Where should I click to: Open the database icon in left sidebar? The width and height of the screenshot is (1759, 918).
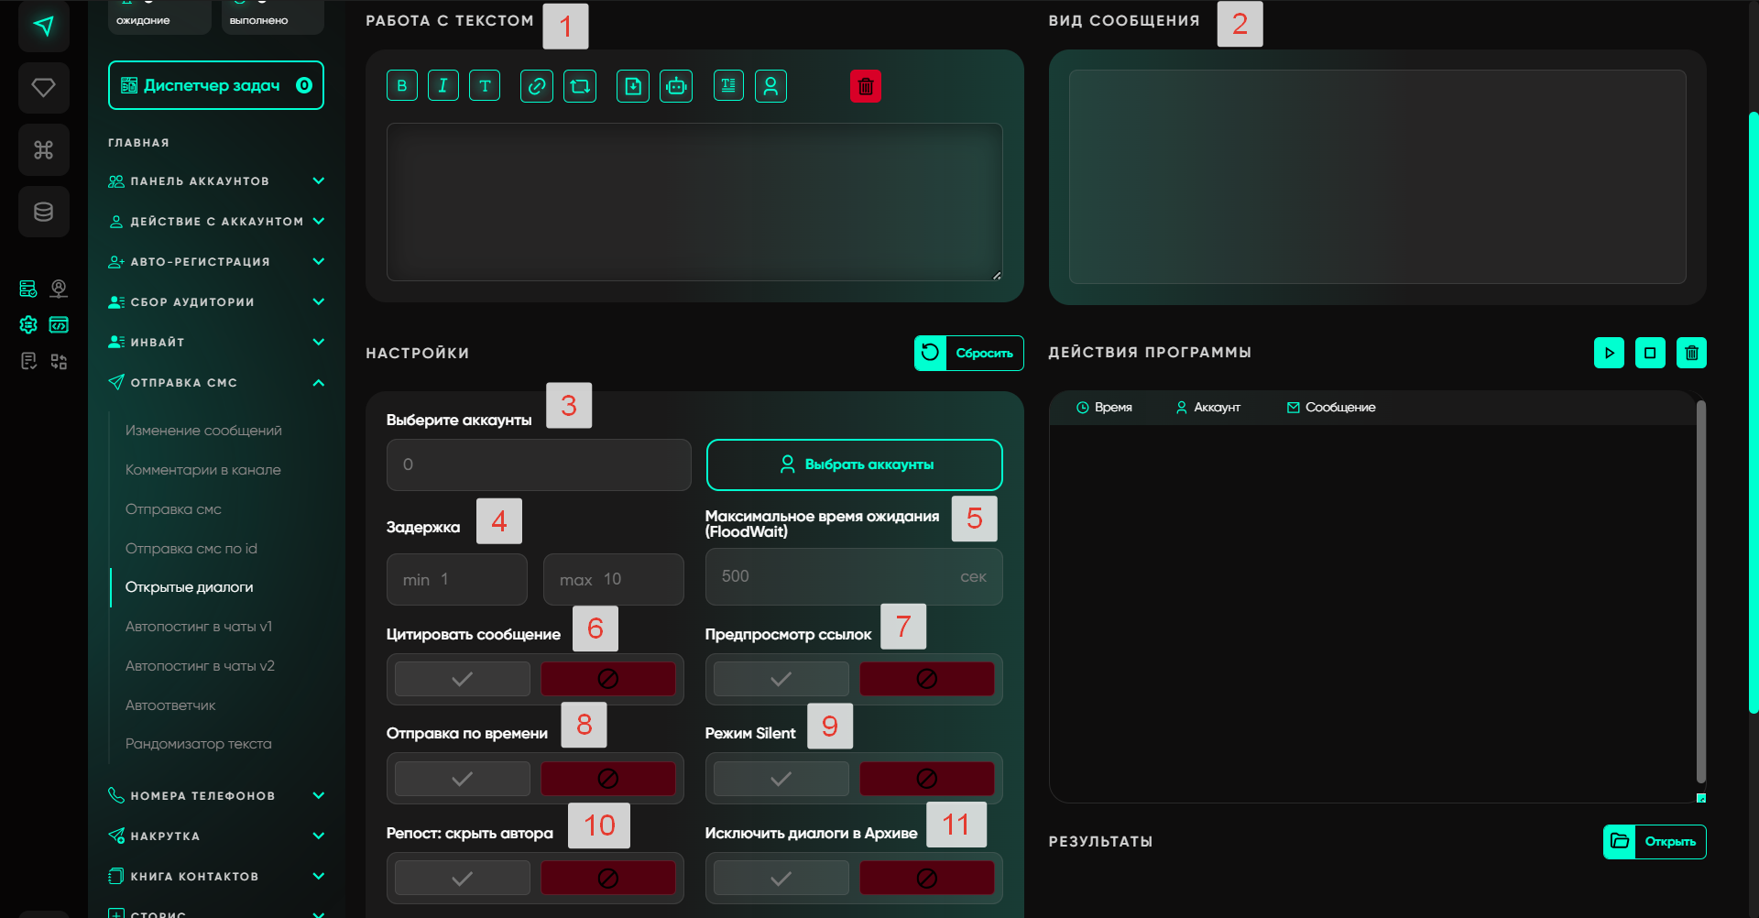point(43,213)
